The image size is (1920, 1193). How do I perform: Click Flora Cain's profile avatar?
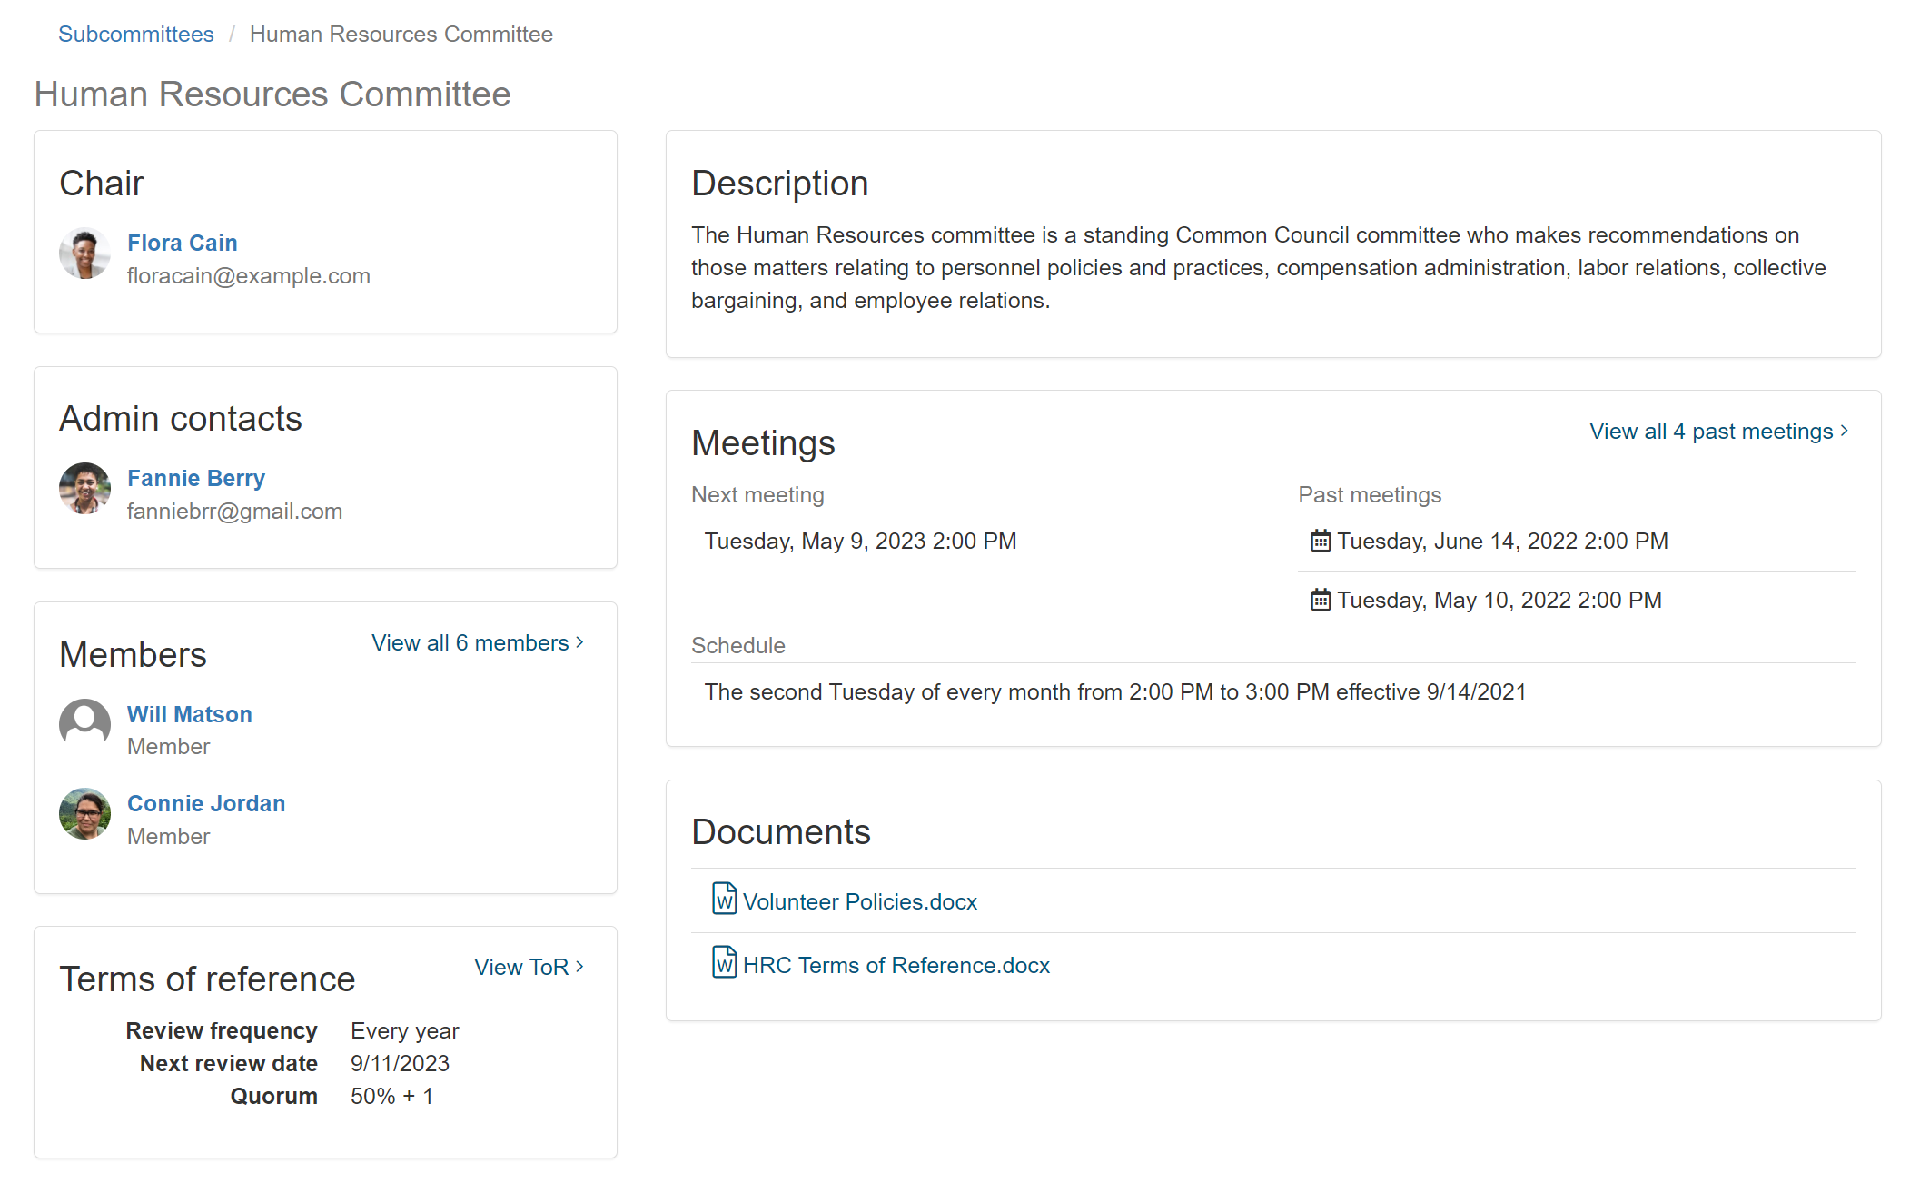click(x=84, y=254)
